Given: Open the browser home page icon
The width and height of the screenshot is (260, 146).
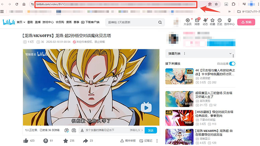Looking at the screenshot, I should click(x=24, y=4).
